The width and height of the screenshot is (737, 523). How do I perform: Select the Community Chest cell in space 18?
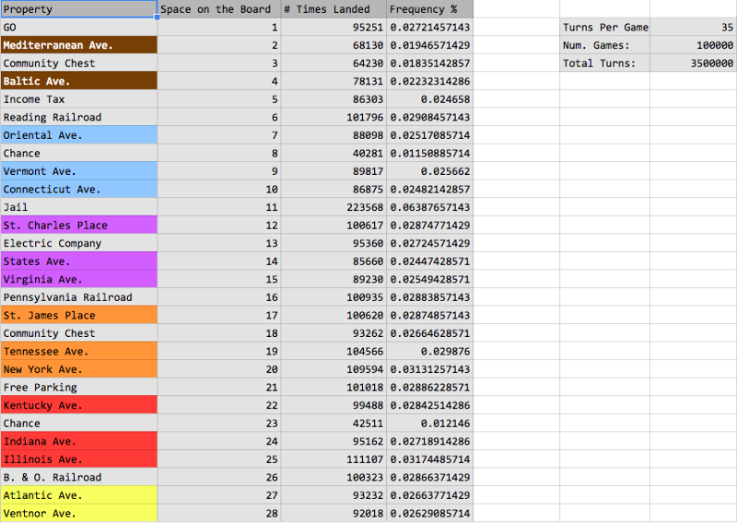point(79,333)
